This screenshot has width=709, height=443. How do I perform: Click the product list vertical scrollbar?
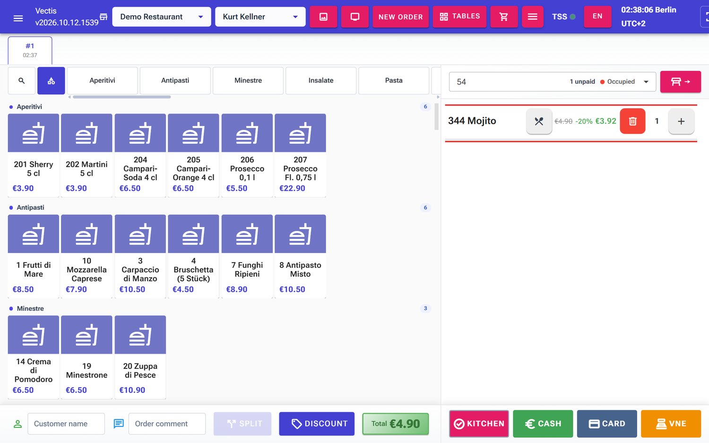coord(436,117)
